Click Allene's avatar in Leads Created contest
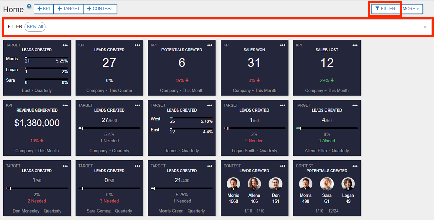 pyautogui.click(x=254, y=184)
